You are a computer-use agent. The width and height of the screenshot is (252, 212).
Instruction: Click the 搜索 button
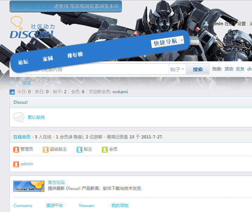point(198,69)
